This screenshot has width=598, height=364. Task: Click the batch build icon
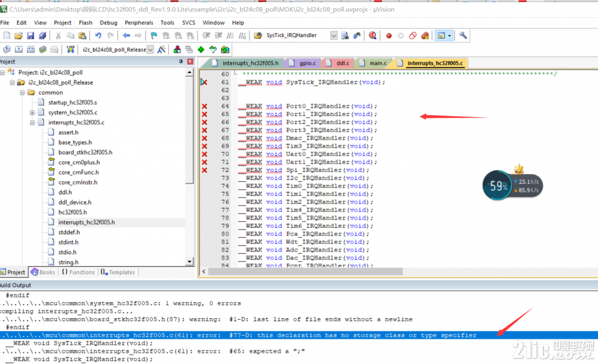point(43,49)
